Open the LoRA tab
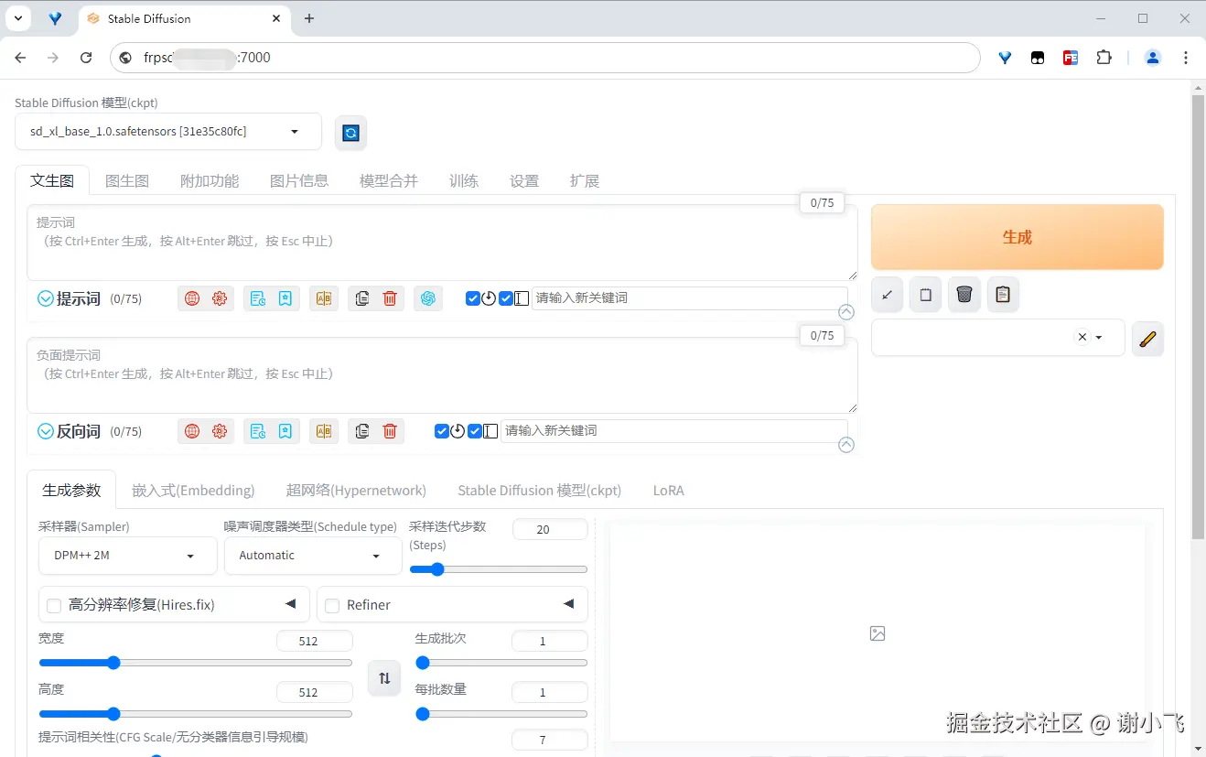Viewport: 1206px width, 757px height. click(668, 490)
